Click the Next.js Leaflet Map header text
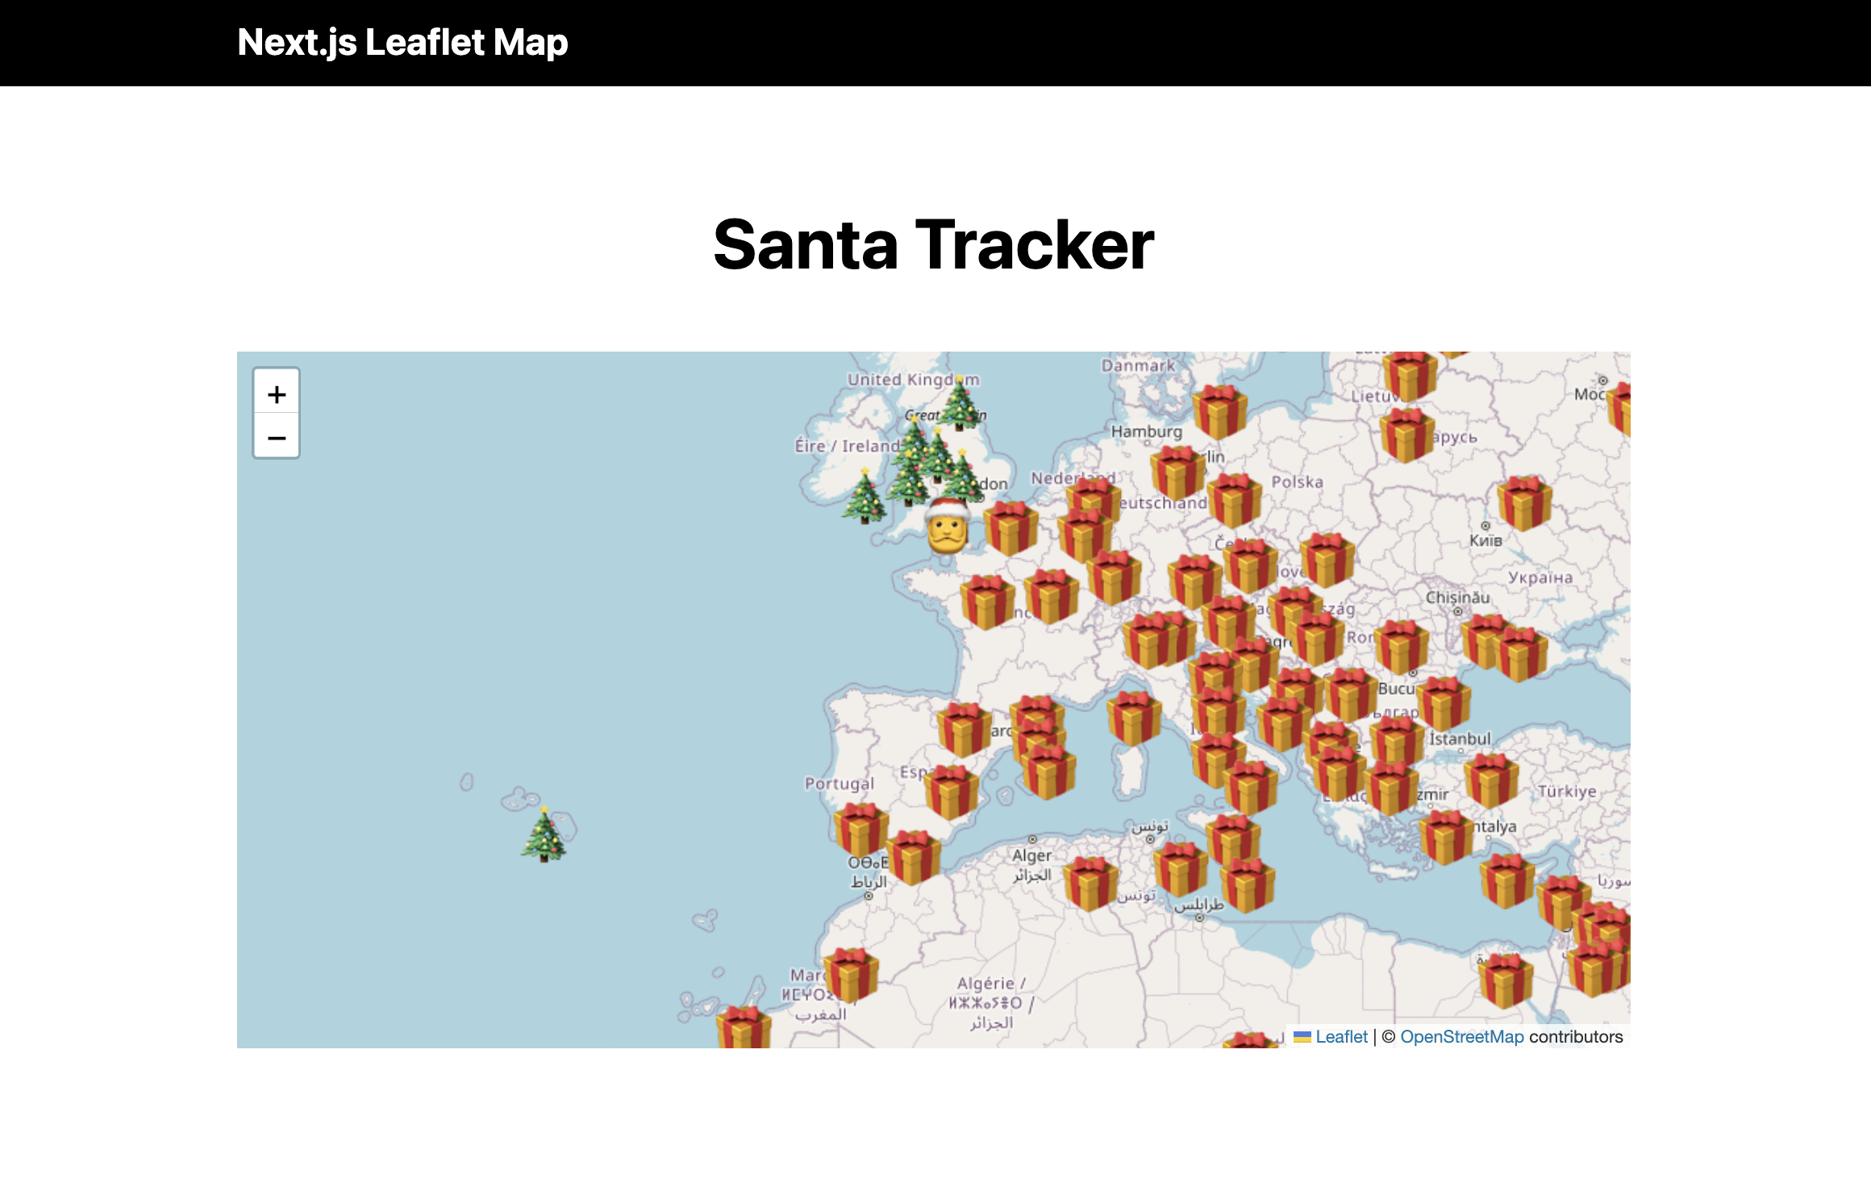Screen dimensions: 1871x1187 click(x=402, y=42)
